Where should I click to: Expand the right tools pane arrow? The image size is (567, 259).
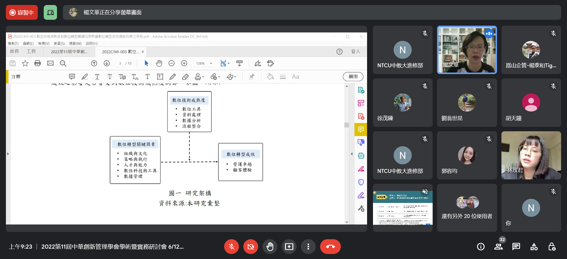pyautogui.click(x=351, y=154)
